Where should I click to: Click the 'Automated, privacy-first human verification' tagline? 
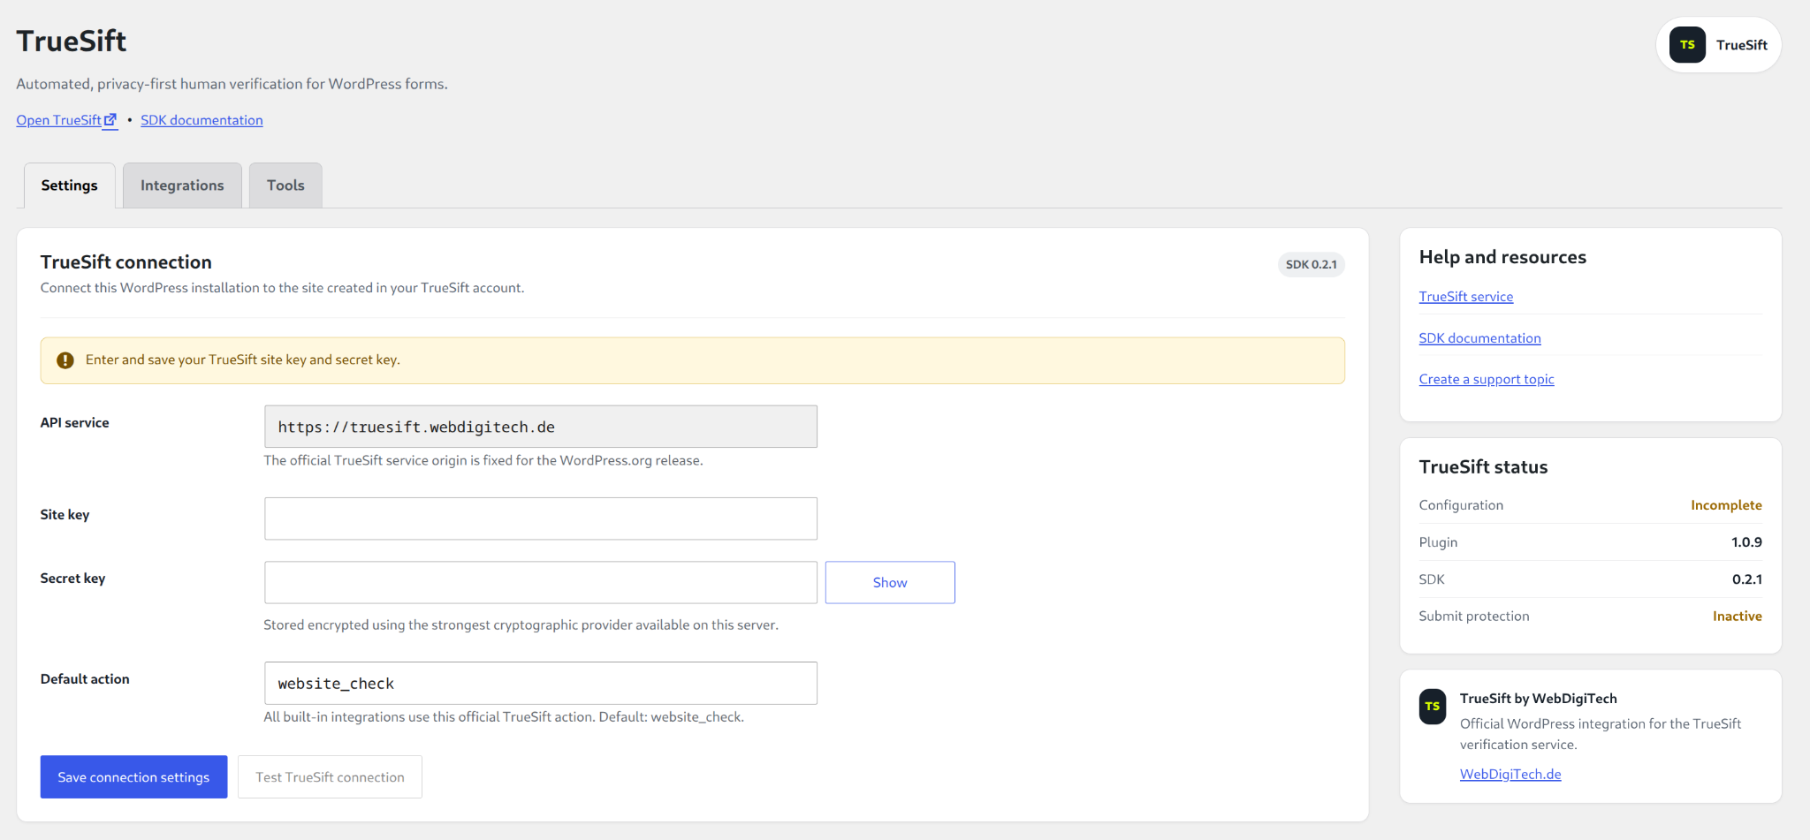click(232, 84)
